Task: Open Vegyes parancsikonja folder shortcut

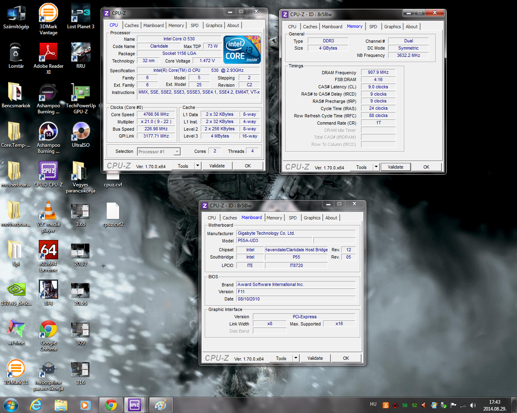Action: tap(81, 177)
